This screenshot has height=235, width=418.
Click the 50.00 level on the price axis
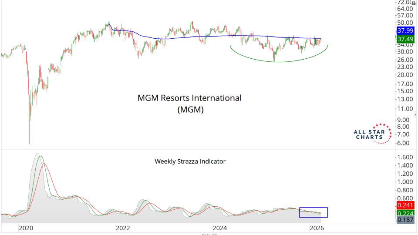(x=405, y=23)
